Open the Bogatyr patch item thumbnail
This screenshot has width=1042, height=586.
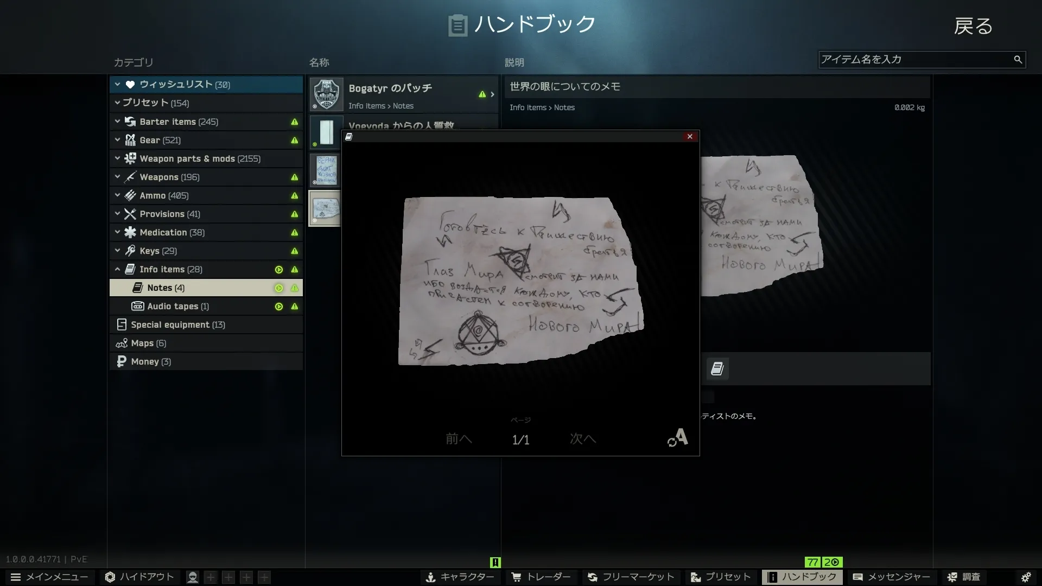(x=326, y=94)
